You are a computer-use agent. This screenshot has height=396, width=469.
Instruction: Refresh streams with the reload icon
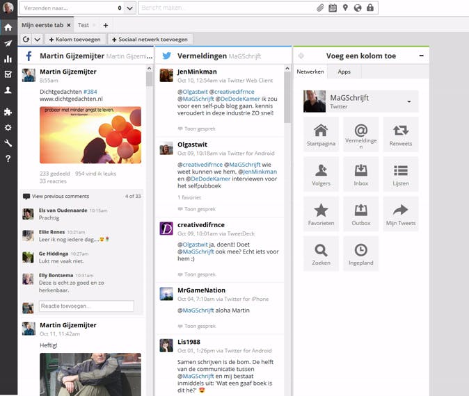pyautogui.click(x=26, y=39)
